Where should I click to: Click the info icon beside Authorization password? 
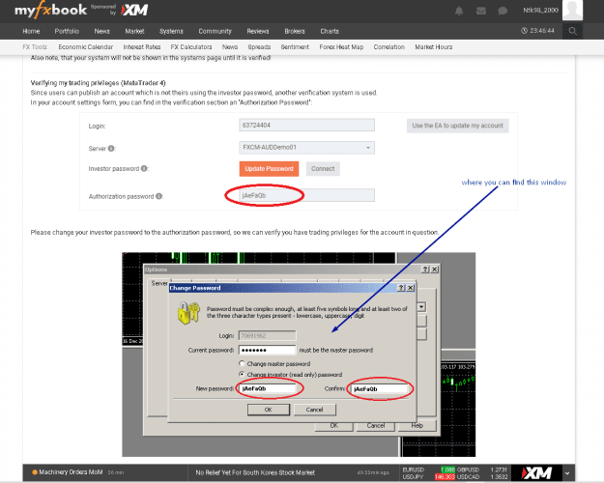pos(158,196)
